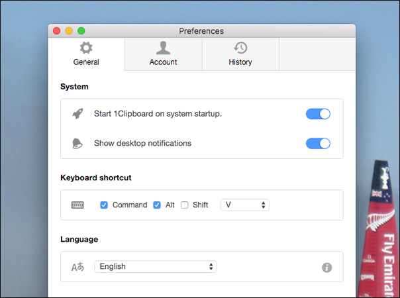This screenshot has height=298, width=400.
Task: Disable Start 1Clipboard on system startup
Action: pyautogui.click(x=318, y=114)
